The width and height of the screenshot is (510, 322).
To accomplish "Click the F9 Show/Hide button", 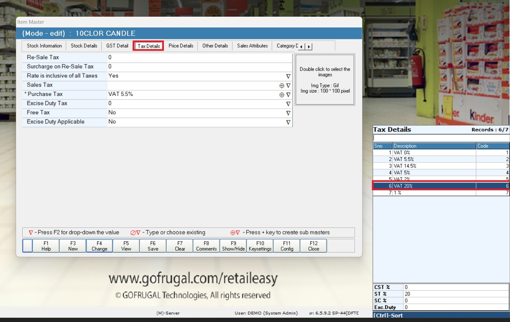I will pyautogui.click(x=233, y=246).
